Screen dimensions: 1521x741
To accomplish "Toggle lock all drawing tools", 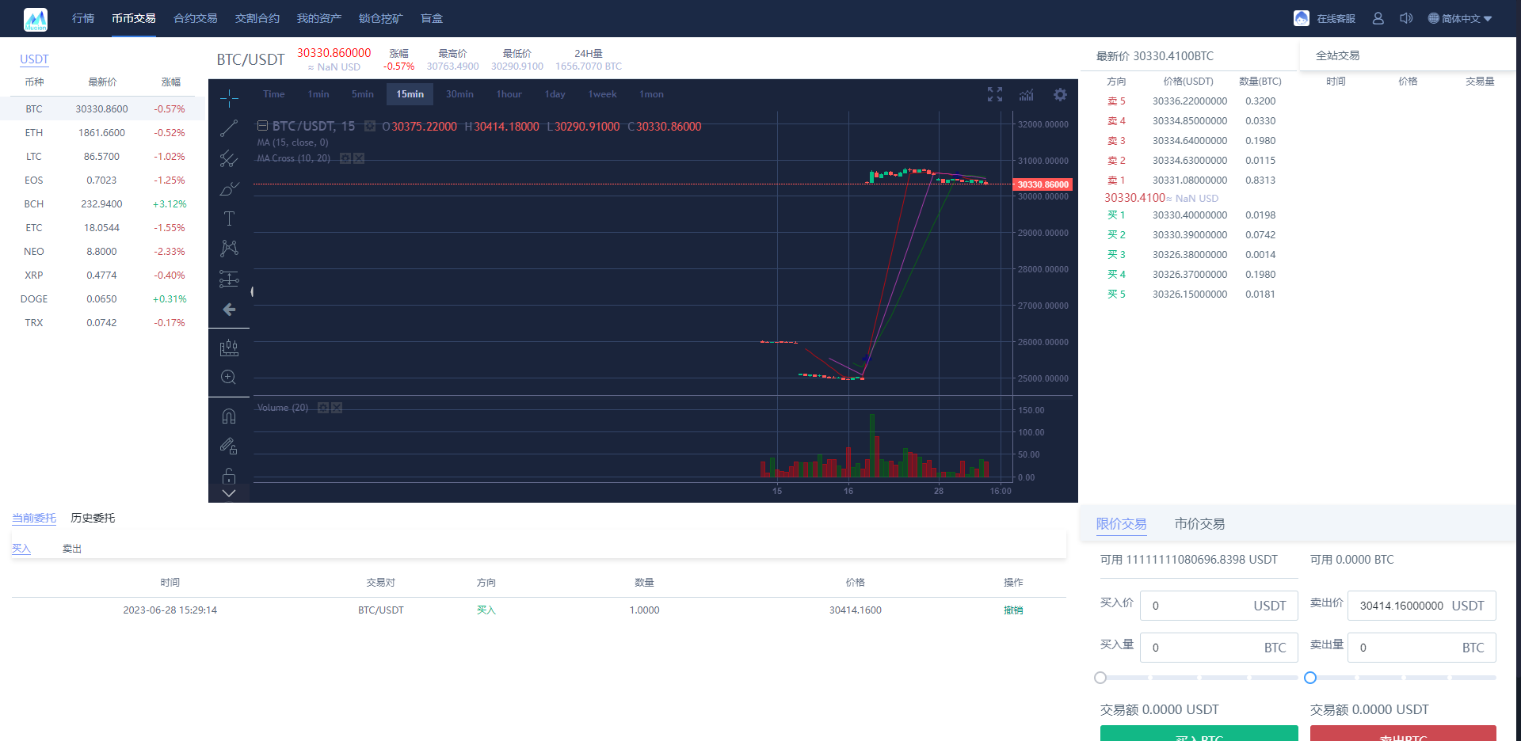I will pos(229,476).
